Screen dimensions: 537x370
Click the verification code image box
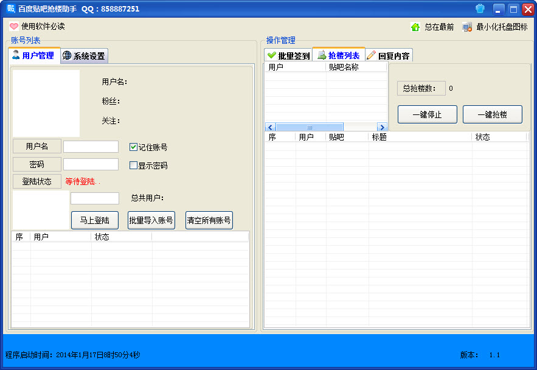tap(41, 209)
